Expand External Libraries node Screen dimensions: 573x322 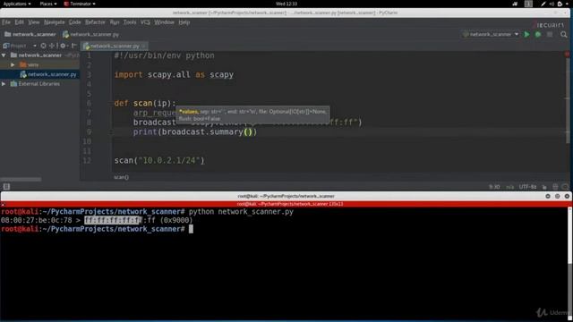click(4, 83)
